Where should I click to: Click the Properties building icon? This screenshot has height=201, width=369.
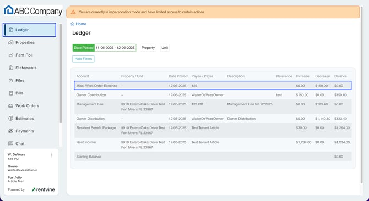coord(10,42)
